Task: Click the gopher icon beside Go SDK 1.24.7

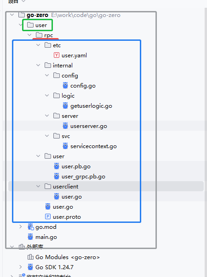Action: tap(30, 267)
